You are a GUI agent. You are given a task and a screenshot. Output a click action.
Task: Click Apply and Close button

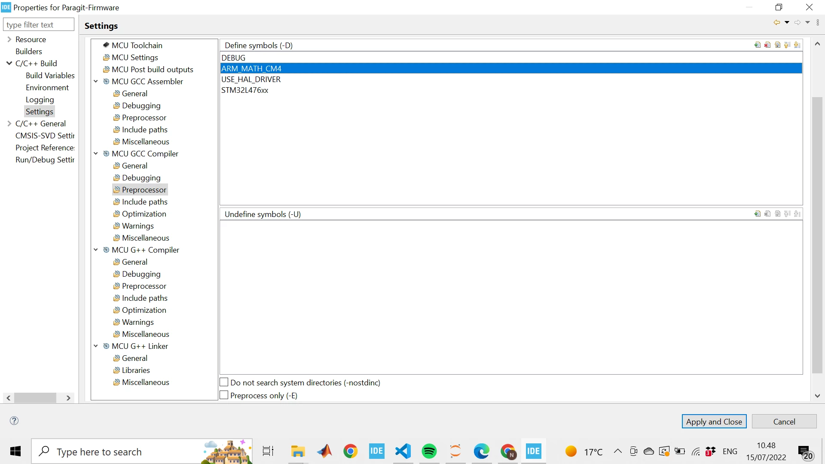click(714, 421)
